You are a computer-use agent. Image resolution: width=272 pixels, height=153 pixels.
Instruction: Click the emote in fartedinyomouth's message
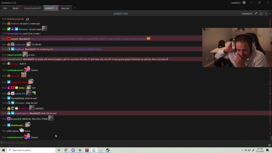27,19
